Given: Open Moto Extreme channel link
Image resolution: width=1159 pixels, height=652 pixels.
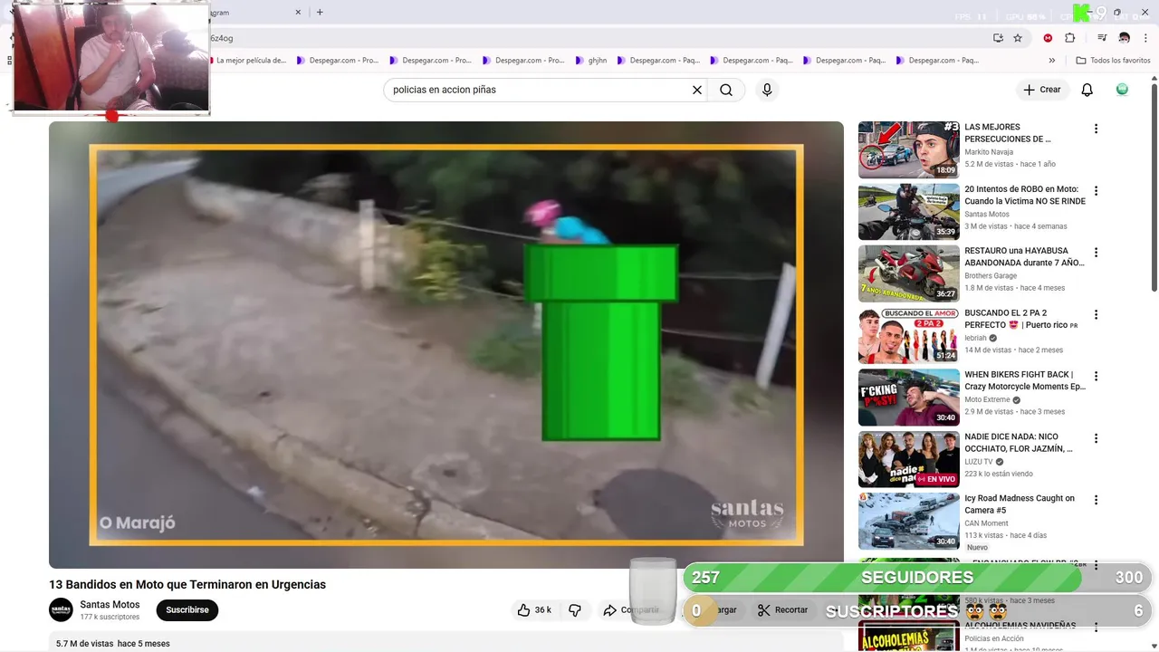Looking at the screenshot, I should point(987,399).
